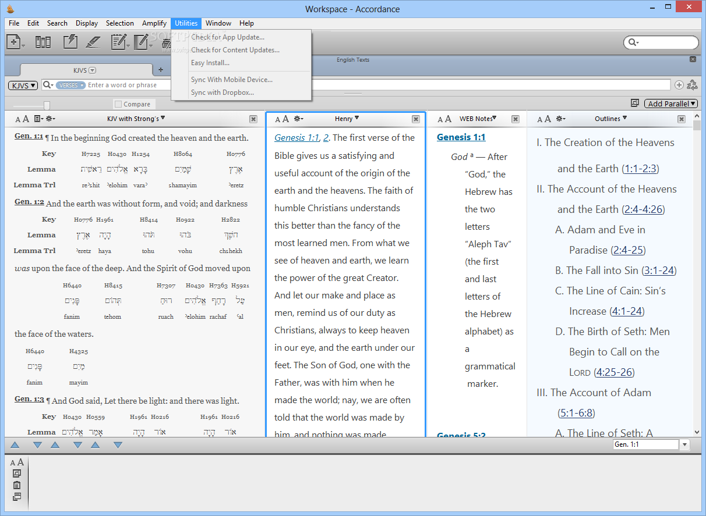Screen dimensions: 706x516
Task: Open the Amplify menu
Action: click(154, 23)
